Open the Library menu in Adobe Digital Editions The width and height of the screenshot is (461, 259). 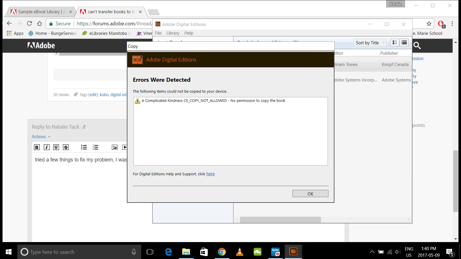tap(173, 33)
